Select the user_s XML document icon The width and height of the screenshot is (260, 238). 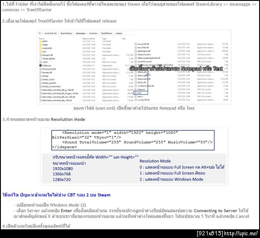coord(136,96)
